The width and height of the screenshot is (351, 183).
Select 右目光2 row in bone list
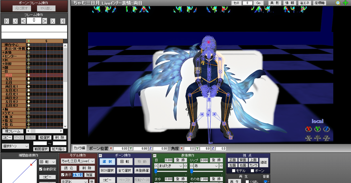click(x=13, y=105)
